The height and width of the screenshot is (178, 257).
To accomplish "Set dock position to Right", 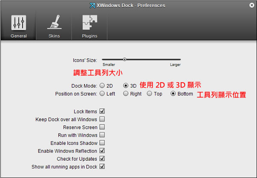I will coord(126,94).
